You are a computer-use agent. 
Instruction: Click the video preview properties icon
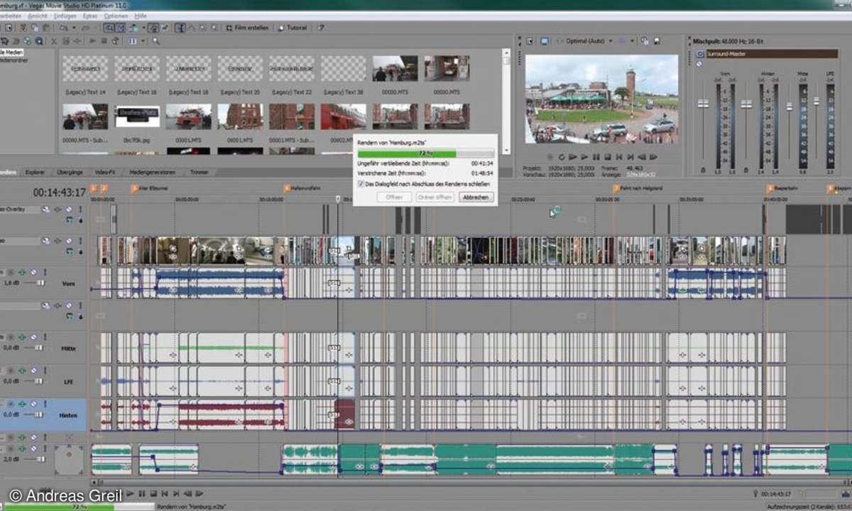click(528, 41)
